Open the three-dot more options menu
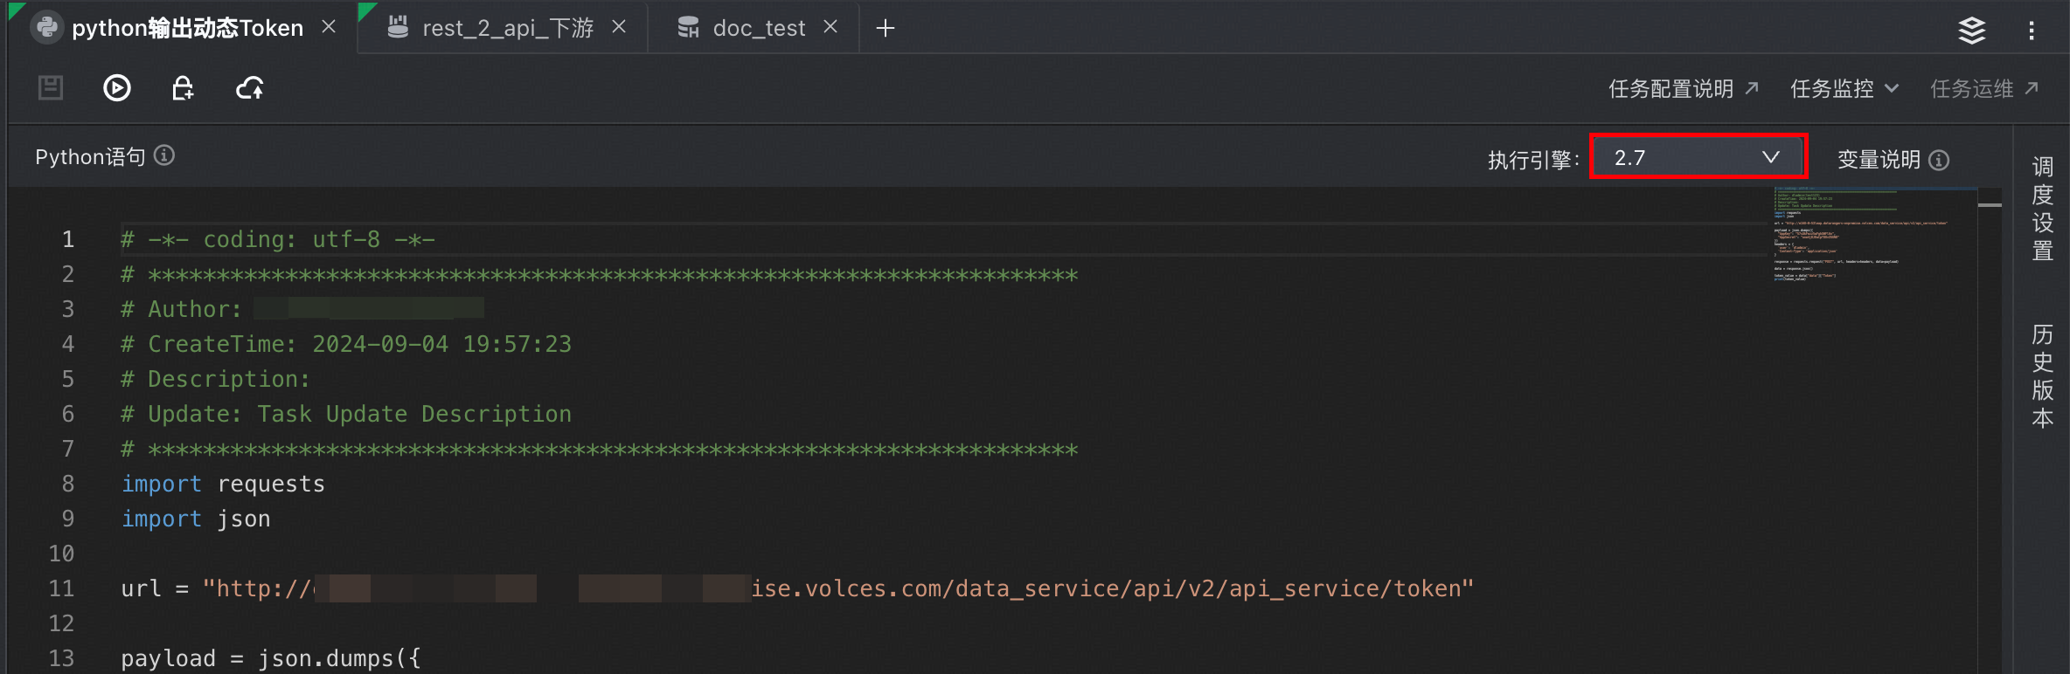Viewport: 2070px width, 674px height. (x=2031, y=31)
